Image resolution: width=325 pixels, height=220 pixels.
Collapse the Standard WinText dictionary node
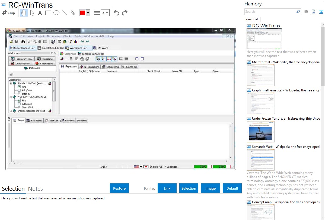click(11, 83)
